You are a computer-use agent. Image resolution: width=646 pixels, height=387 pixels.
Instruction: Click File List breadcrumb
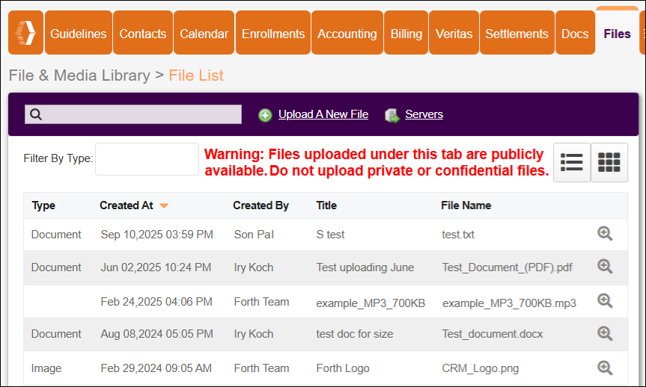(196, 75)
